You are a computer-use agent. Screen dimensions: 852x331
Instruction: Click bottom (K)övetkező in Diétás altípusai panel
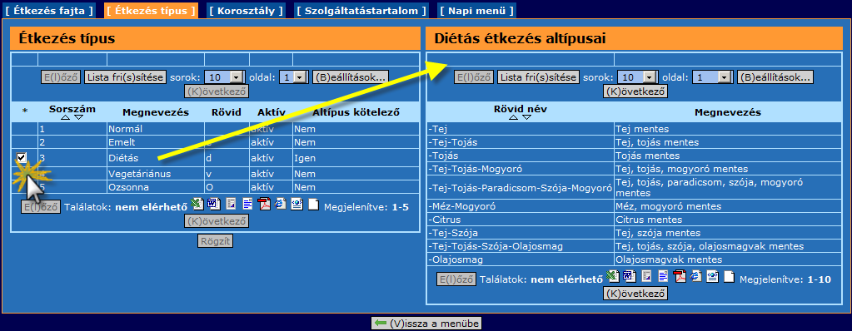pyautogui.click(x=635, y=294)
